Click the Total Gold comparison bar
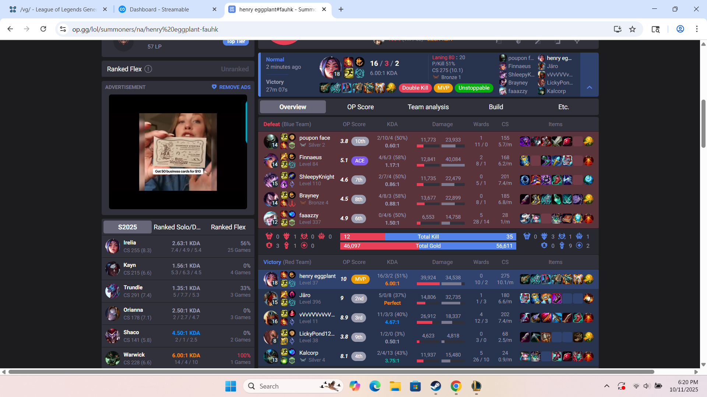The image size is (707, 397). [428, 246]
